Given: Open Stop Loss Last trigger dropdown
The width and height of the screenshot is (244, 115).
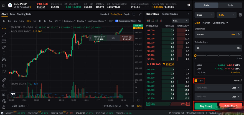Looking at the screenshot, I should [x=235, y=97].
